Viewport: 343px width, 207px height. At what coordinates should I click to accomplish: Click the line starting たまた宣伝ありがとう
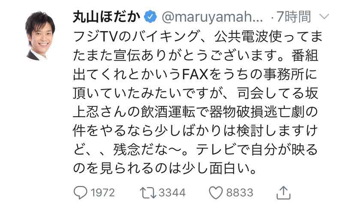point(196,55)
